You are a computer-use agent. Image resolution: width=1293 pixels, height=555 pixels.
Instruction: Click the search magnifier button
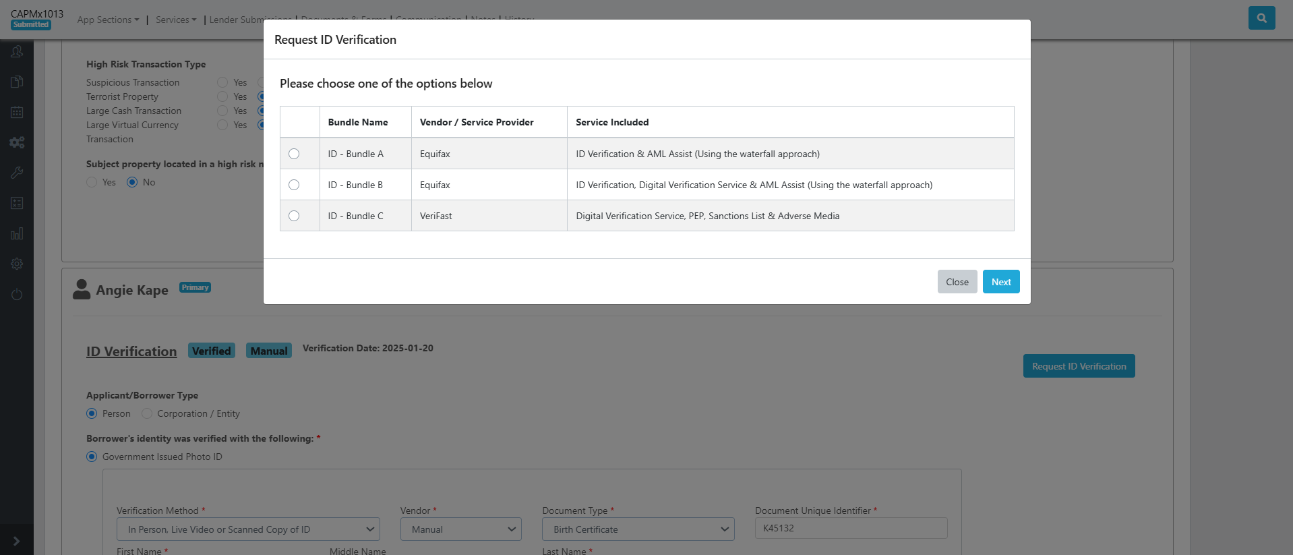tap(1261, 18)
